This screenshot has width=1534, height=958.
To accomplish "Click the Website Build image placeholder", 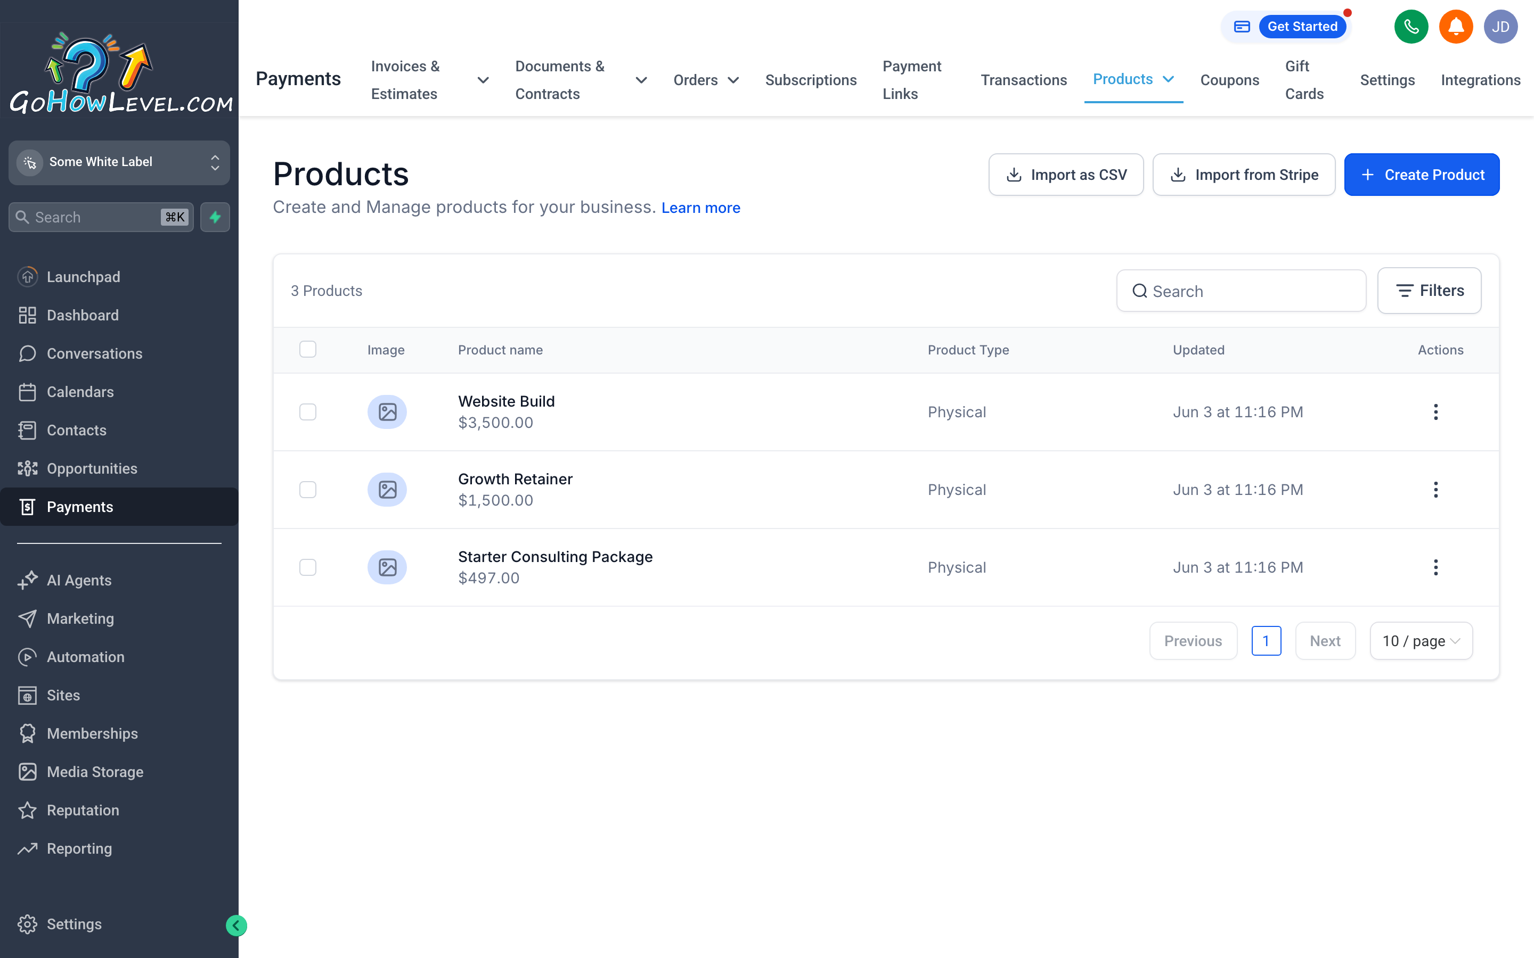I will click(x=387, y=412).
